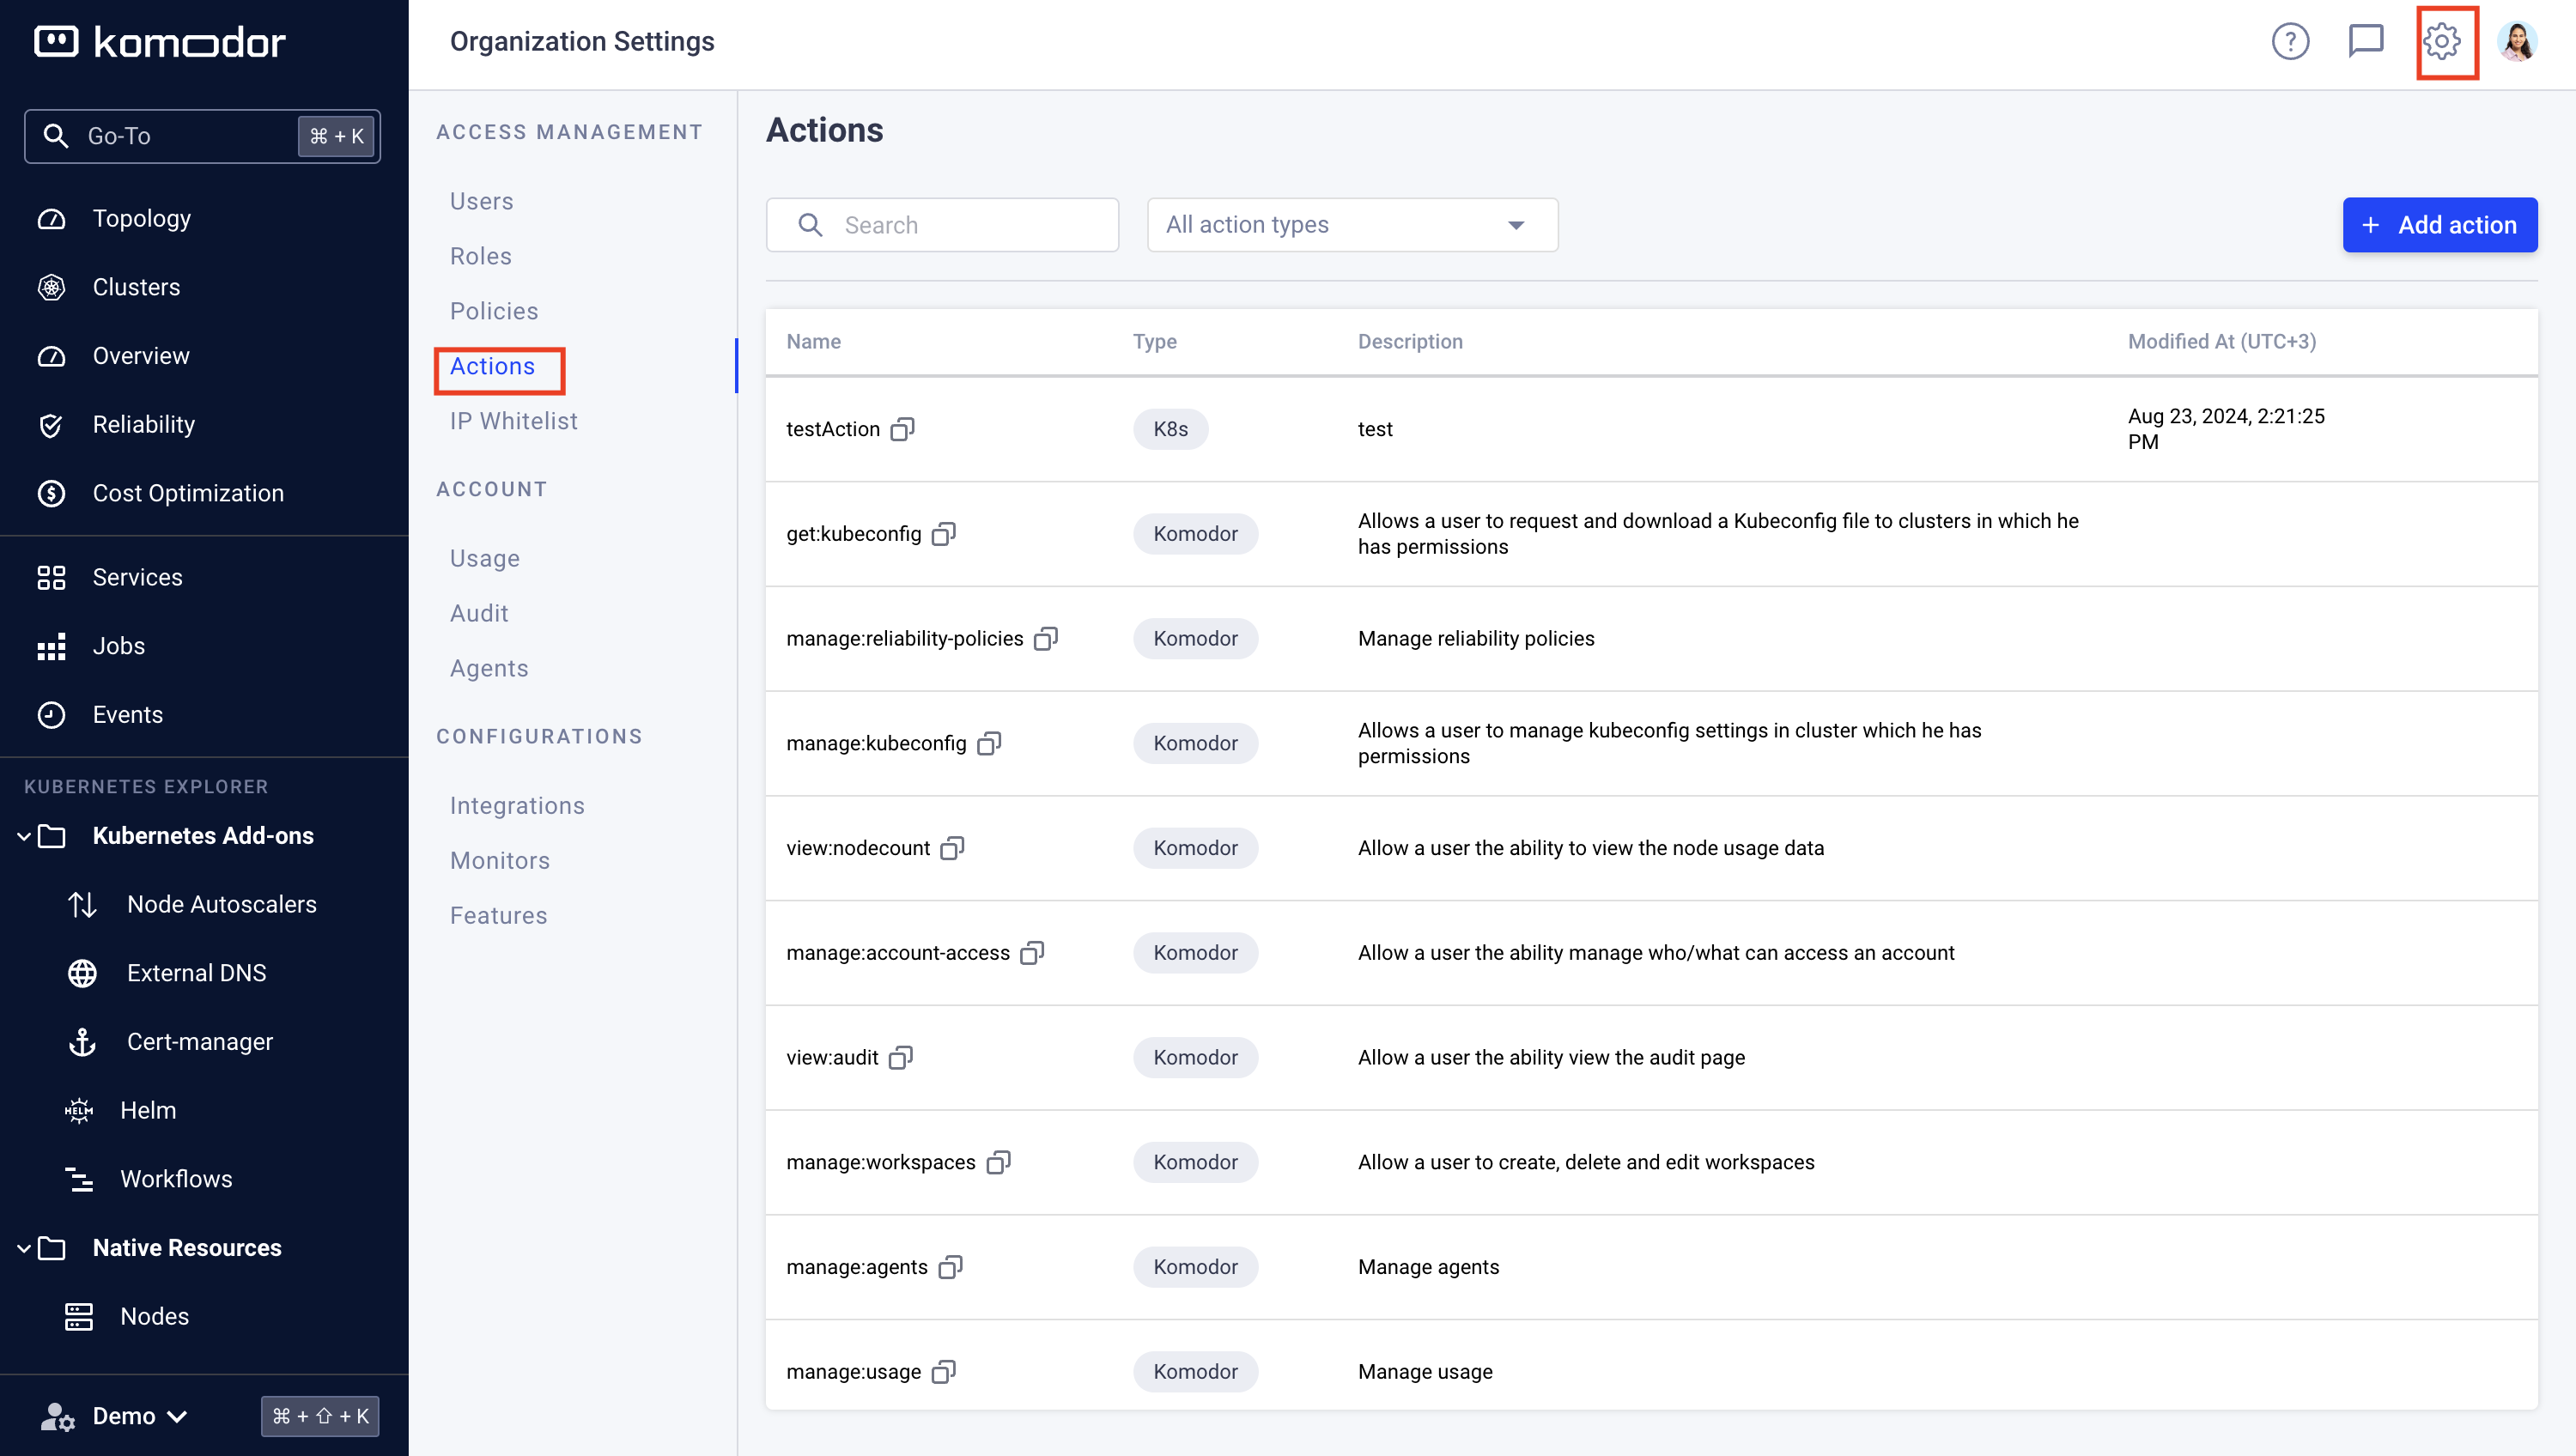Click the K8s type badge
Image resolution: width=2576 pixels, height=1456 pixels.
pyautogui.click(x=1170, y=429)
